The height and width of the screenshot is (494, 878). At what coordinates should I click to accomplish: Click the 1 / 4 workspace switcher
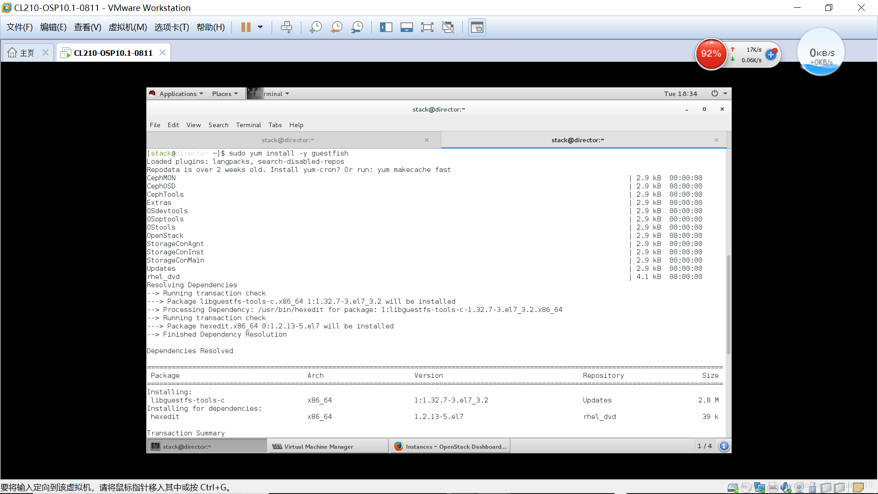pos(704,446)
